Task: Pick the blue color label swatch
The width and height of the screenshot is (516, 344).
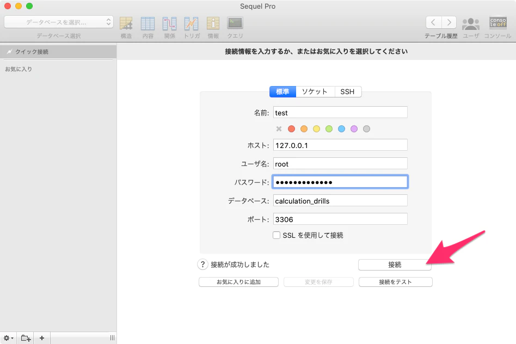Action: (341, 128)
